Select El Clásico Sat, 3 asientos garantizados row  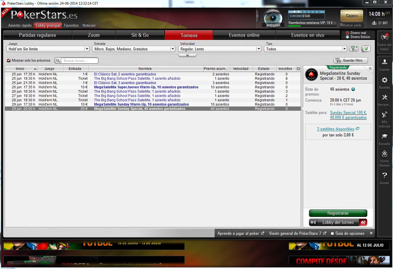[x=152, y=83]
